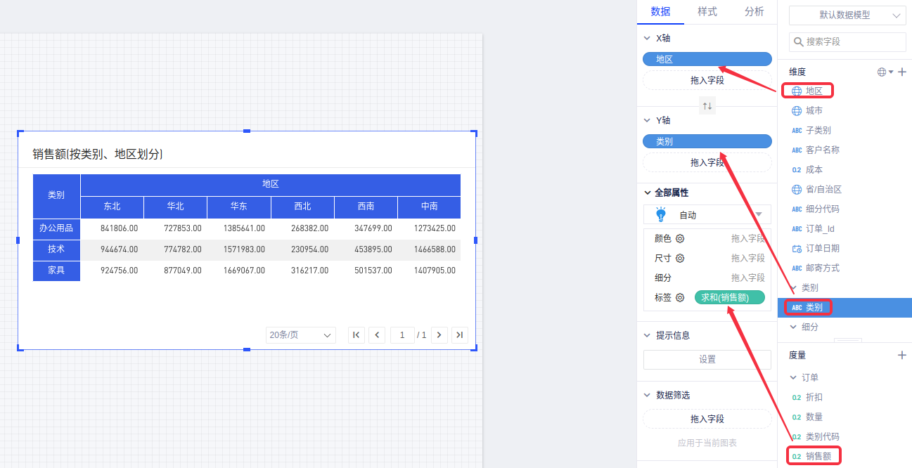Select the 销售额 measure field
The height and width of the screenshot is (468, 912).
coord(818,456)
